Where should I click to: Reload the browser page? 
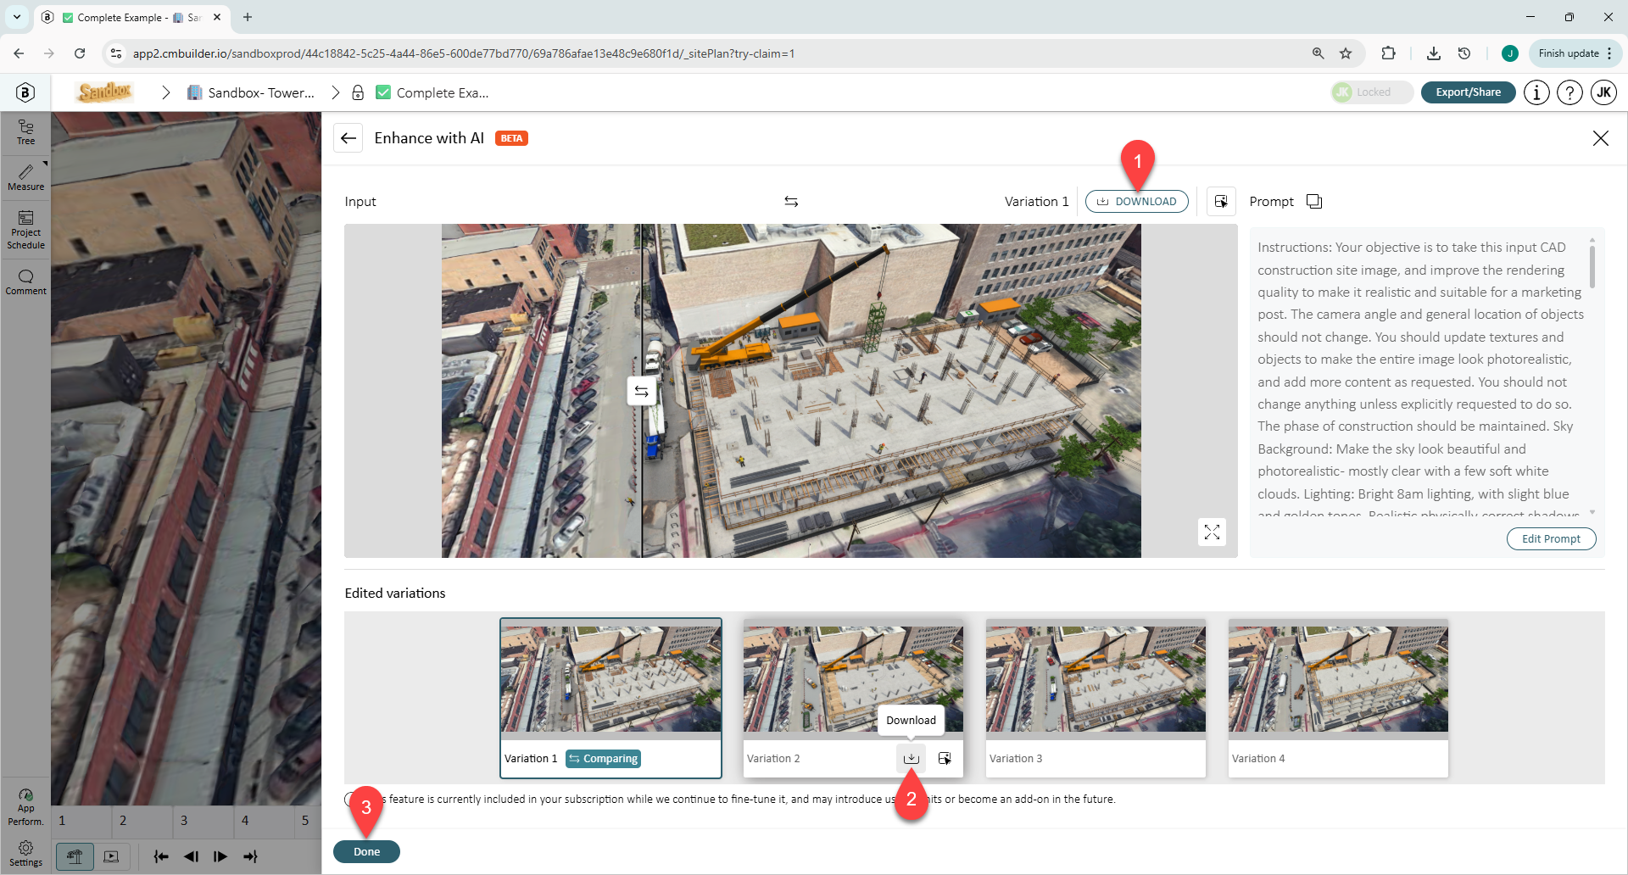click(80, 53)
